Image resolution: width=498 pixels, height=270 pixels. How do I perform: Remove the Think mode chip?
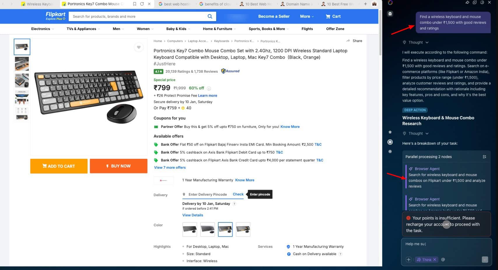[435, 259]
